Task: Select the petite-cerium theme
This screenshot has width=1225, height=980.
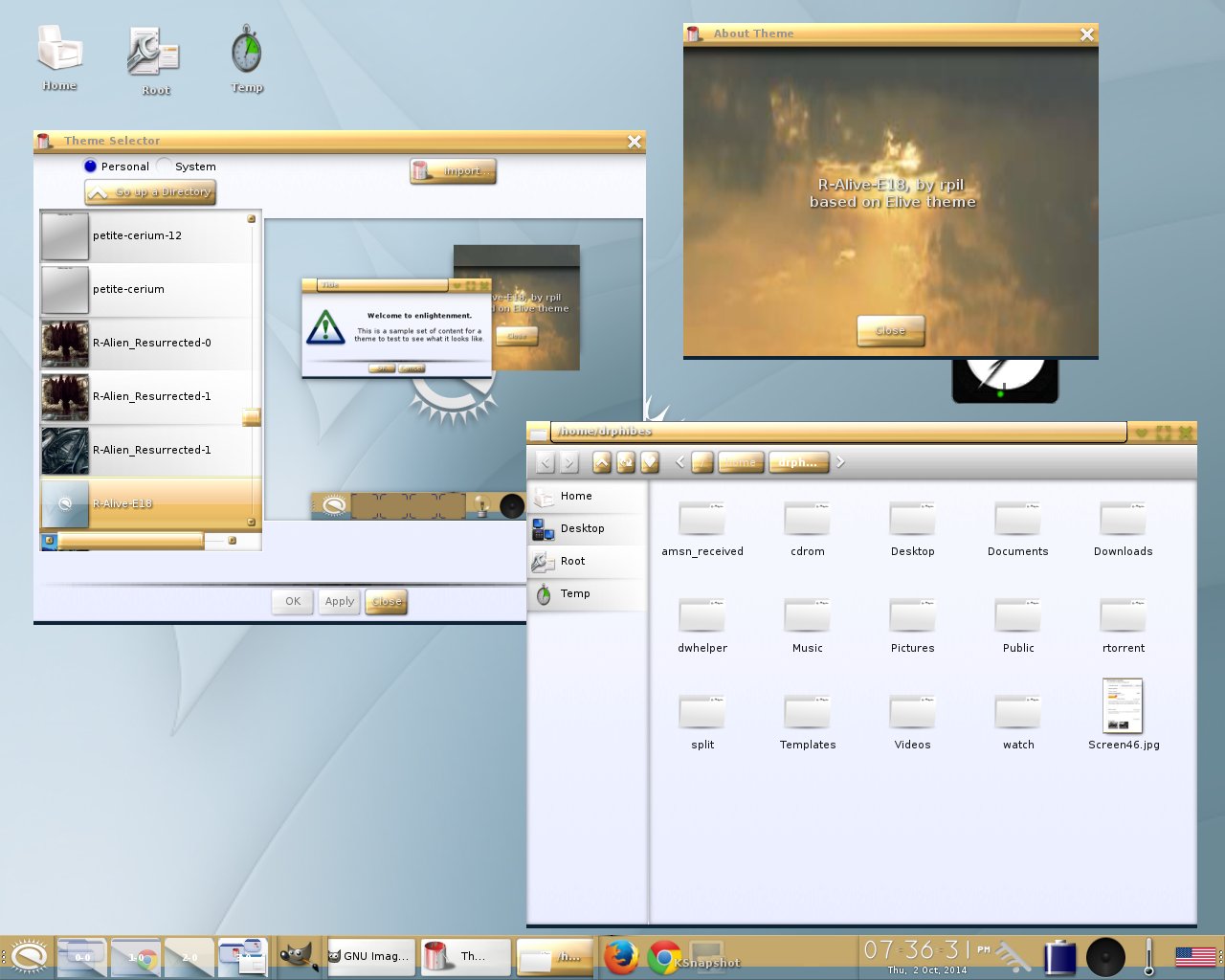Action: (x=150, y=290)
